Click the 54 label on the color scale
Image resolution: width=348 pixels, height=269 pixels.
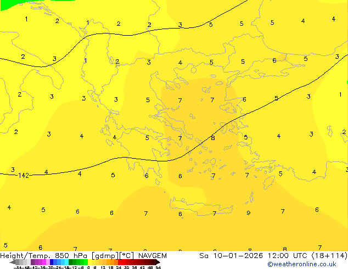click(158, 267)
